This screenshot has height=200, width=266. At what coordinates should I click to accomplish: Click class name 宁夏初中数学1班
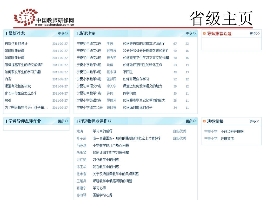[89, 93]
